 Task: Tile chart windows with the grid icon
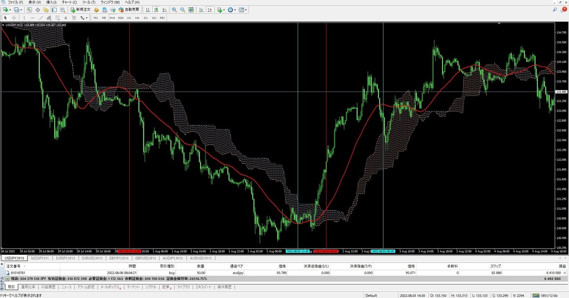click(191, 9)
